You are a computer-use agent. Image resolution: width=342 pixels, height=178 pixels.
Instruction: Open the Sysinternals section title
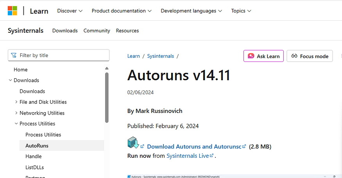point(25,31)
